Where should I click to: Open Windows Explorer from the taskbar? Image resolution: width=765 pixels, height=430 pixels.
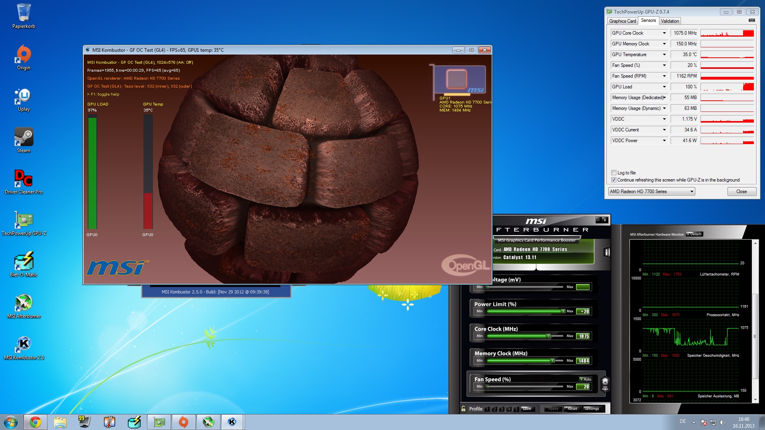pyautogui.click(x=60, y=422)
